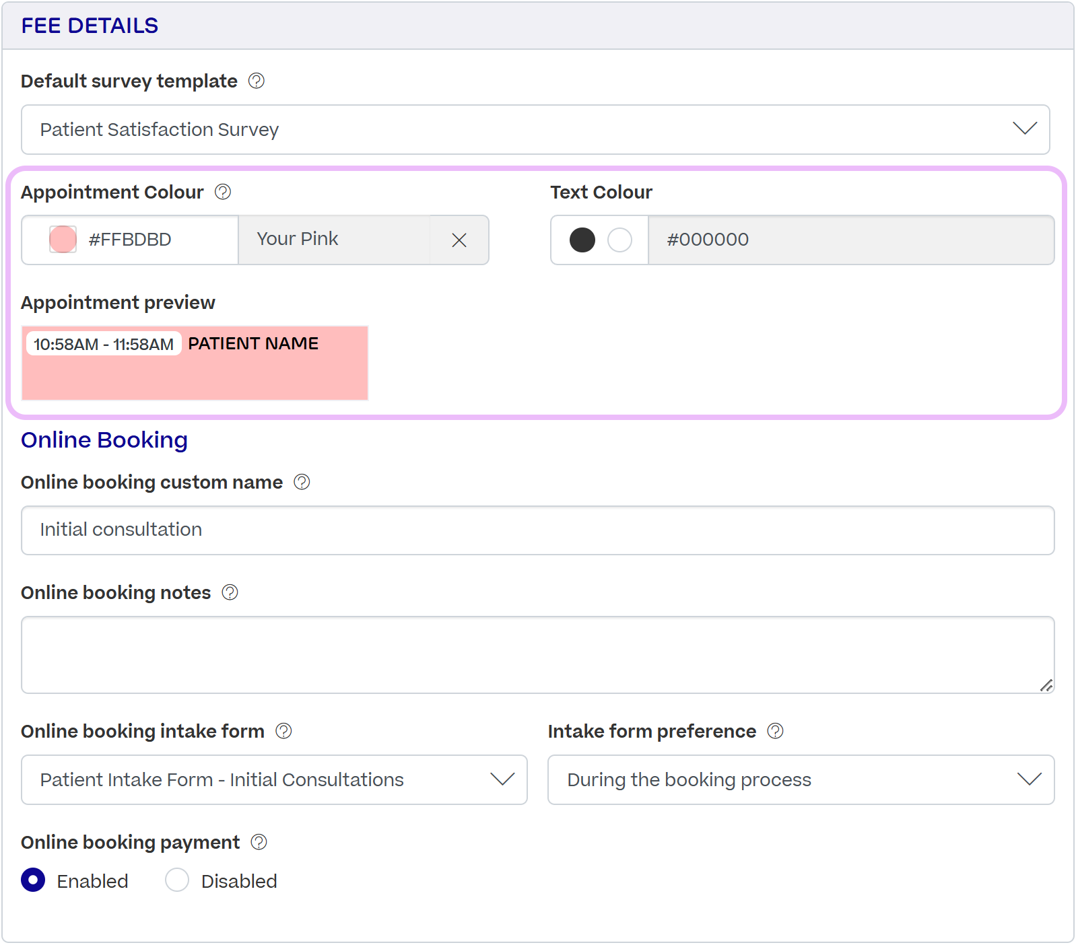Open help for Online booking intake form
1076x945 pixels.
pos(284,731)
